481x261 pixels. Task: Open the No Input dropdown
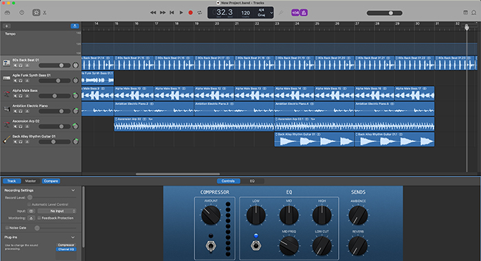57,211
